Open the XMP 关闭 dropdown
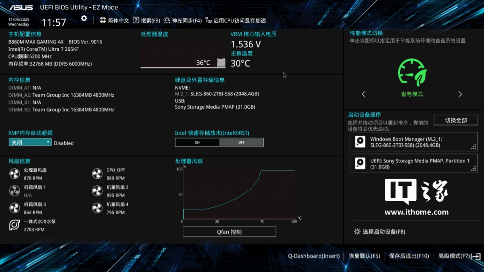The width and height of the screenshot is (484, 272). point(30,142)
